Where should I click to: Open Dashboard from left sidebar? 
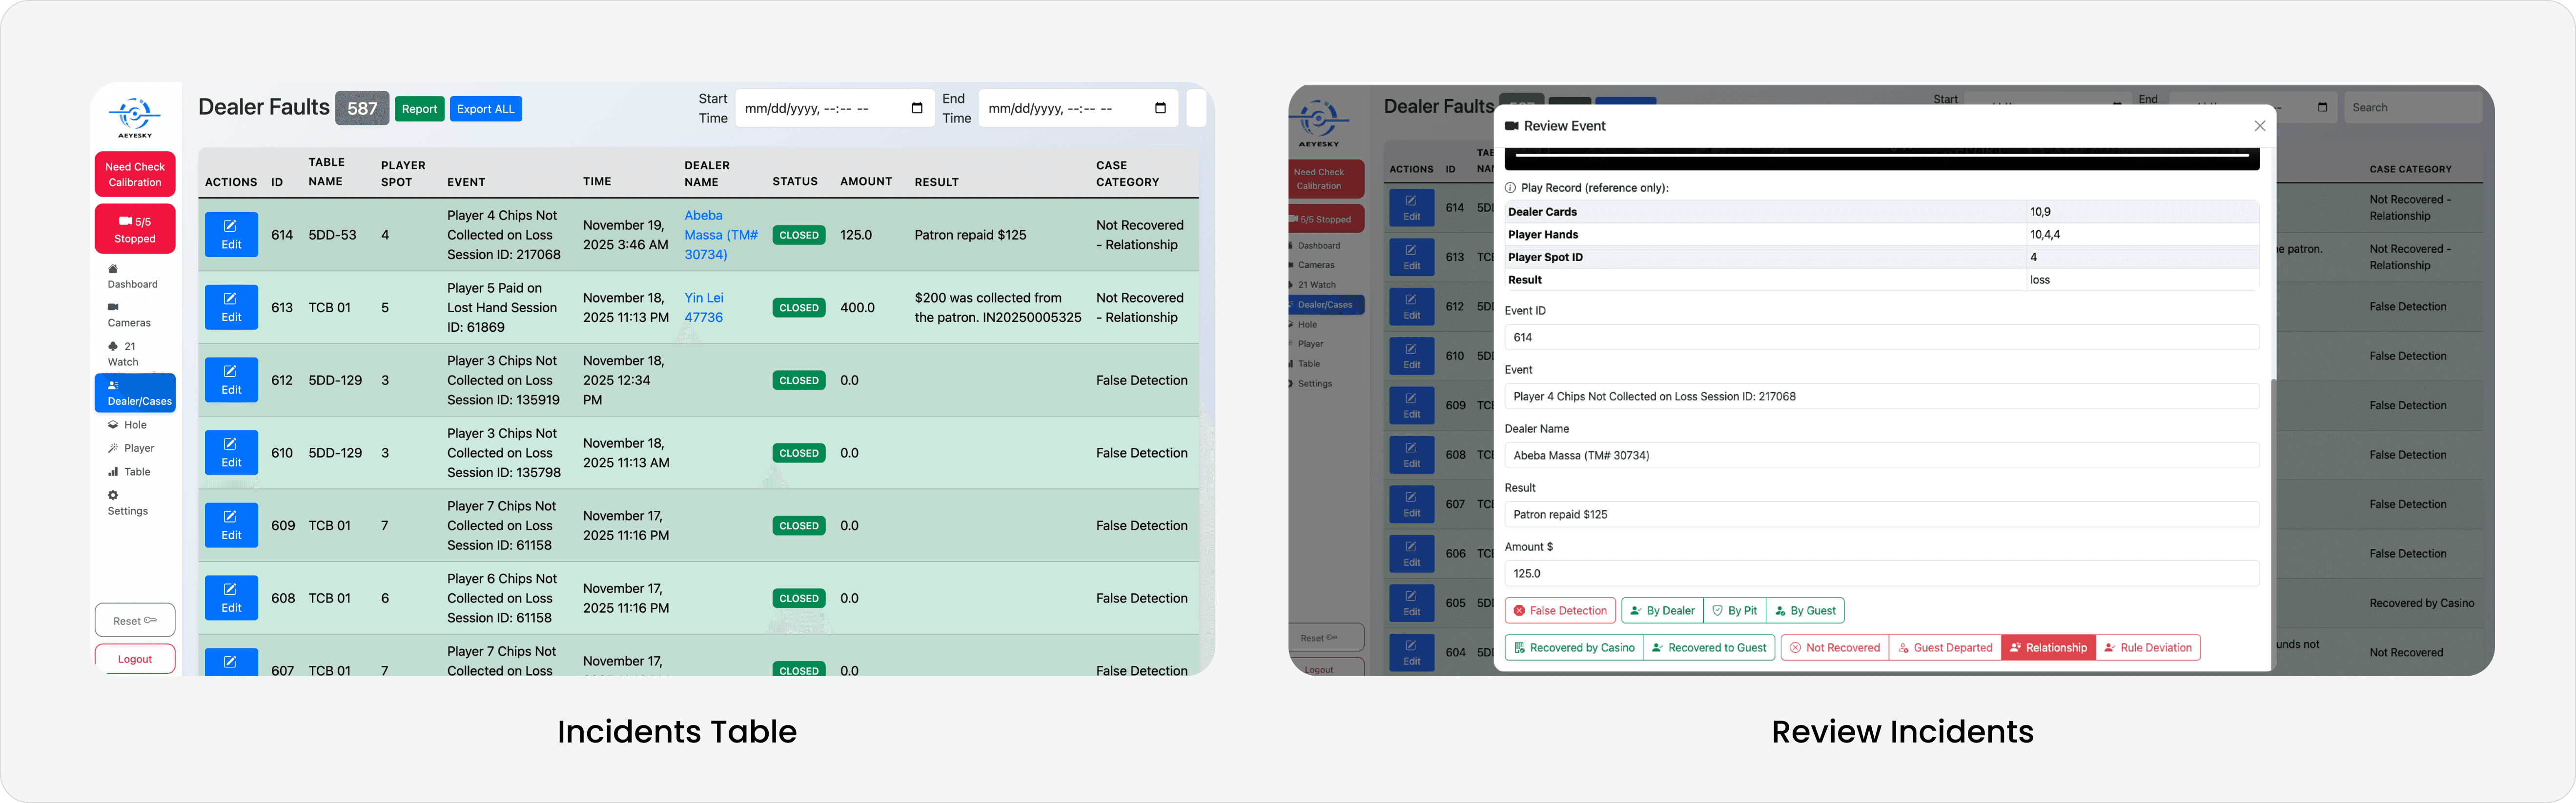(132, 277)
